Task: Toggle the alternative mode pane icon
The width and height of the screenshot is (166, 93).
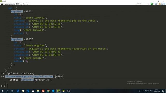Action: 162,4
